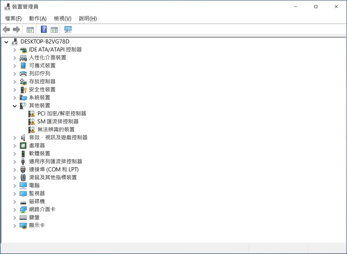Click the blue question mark help icon

[44, 30]
